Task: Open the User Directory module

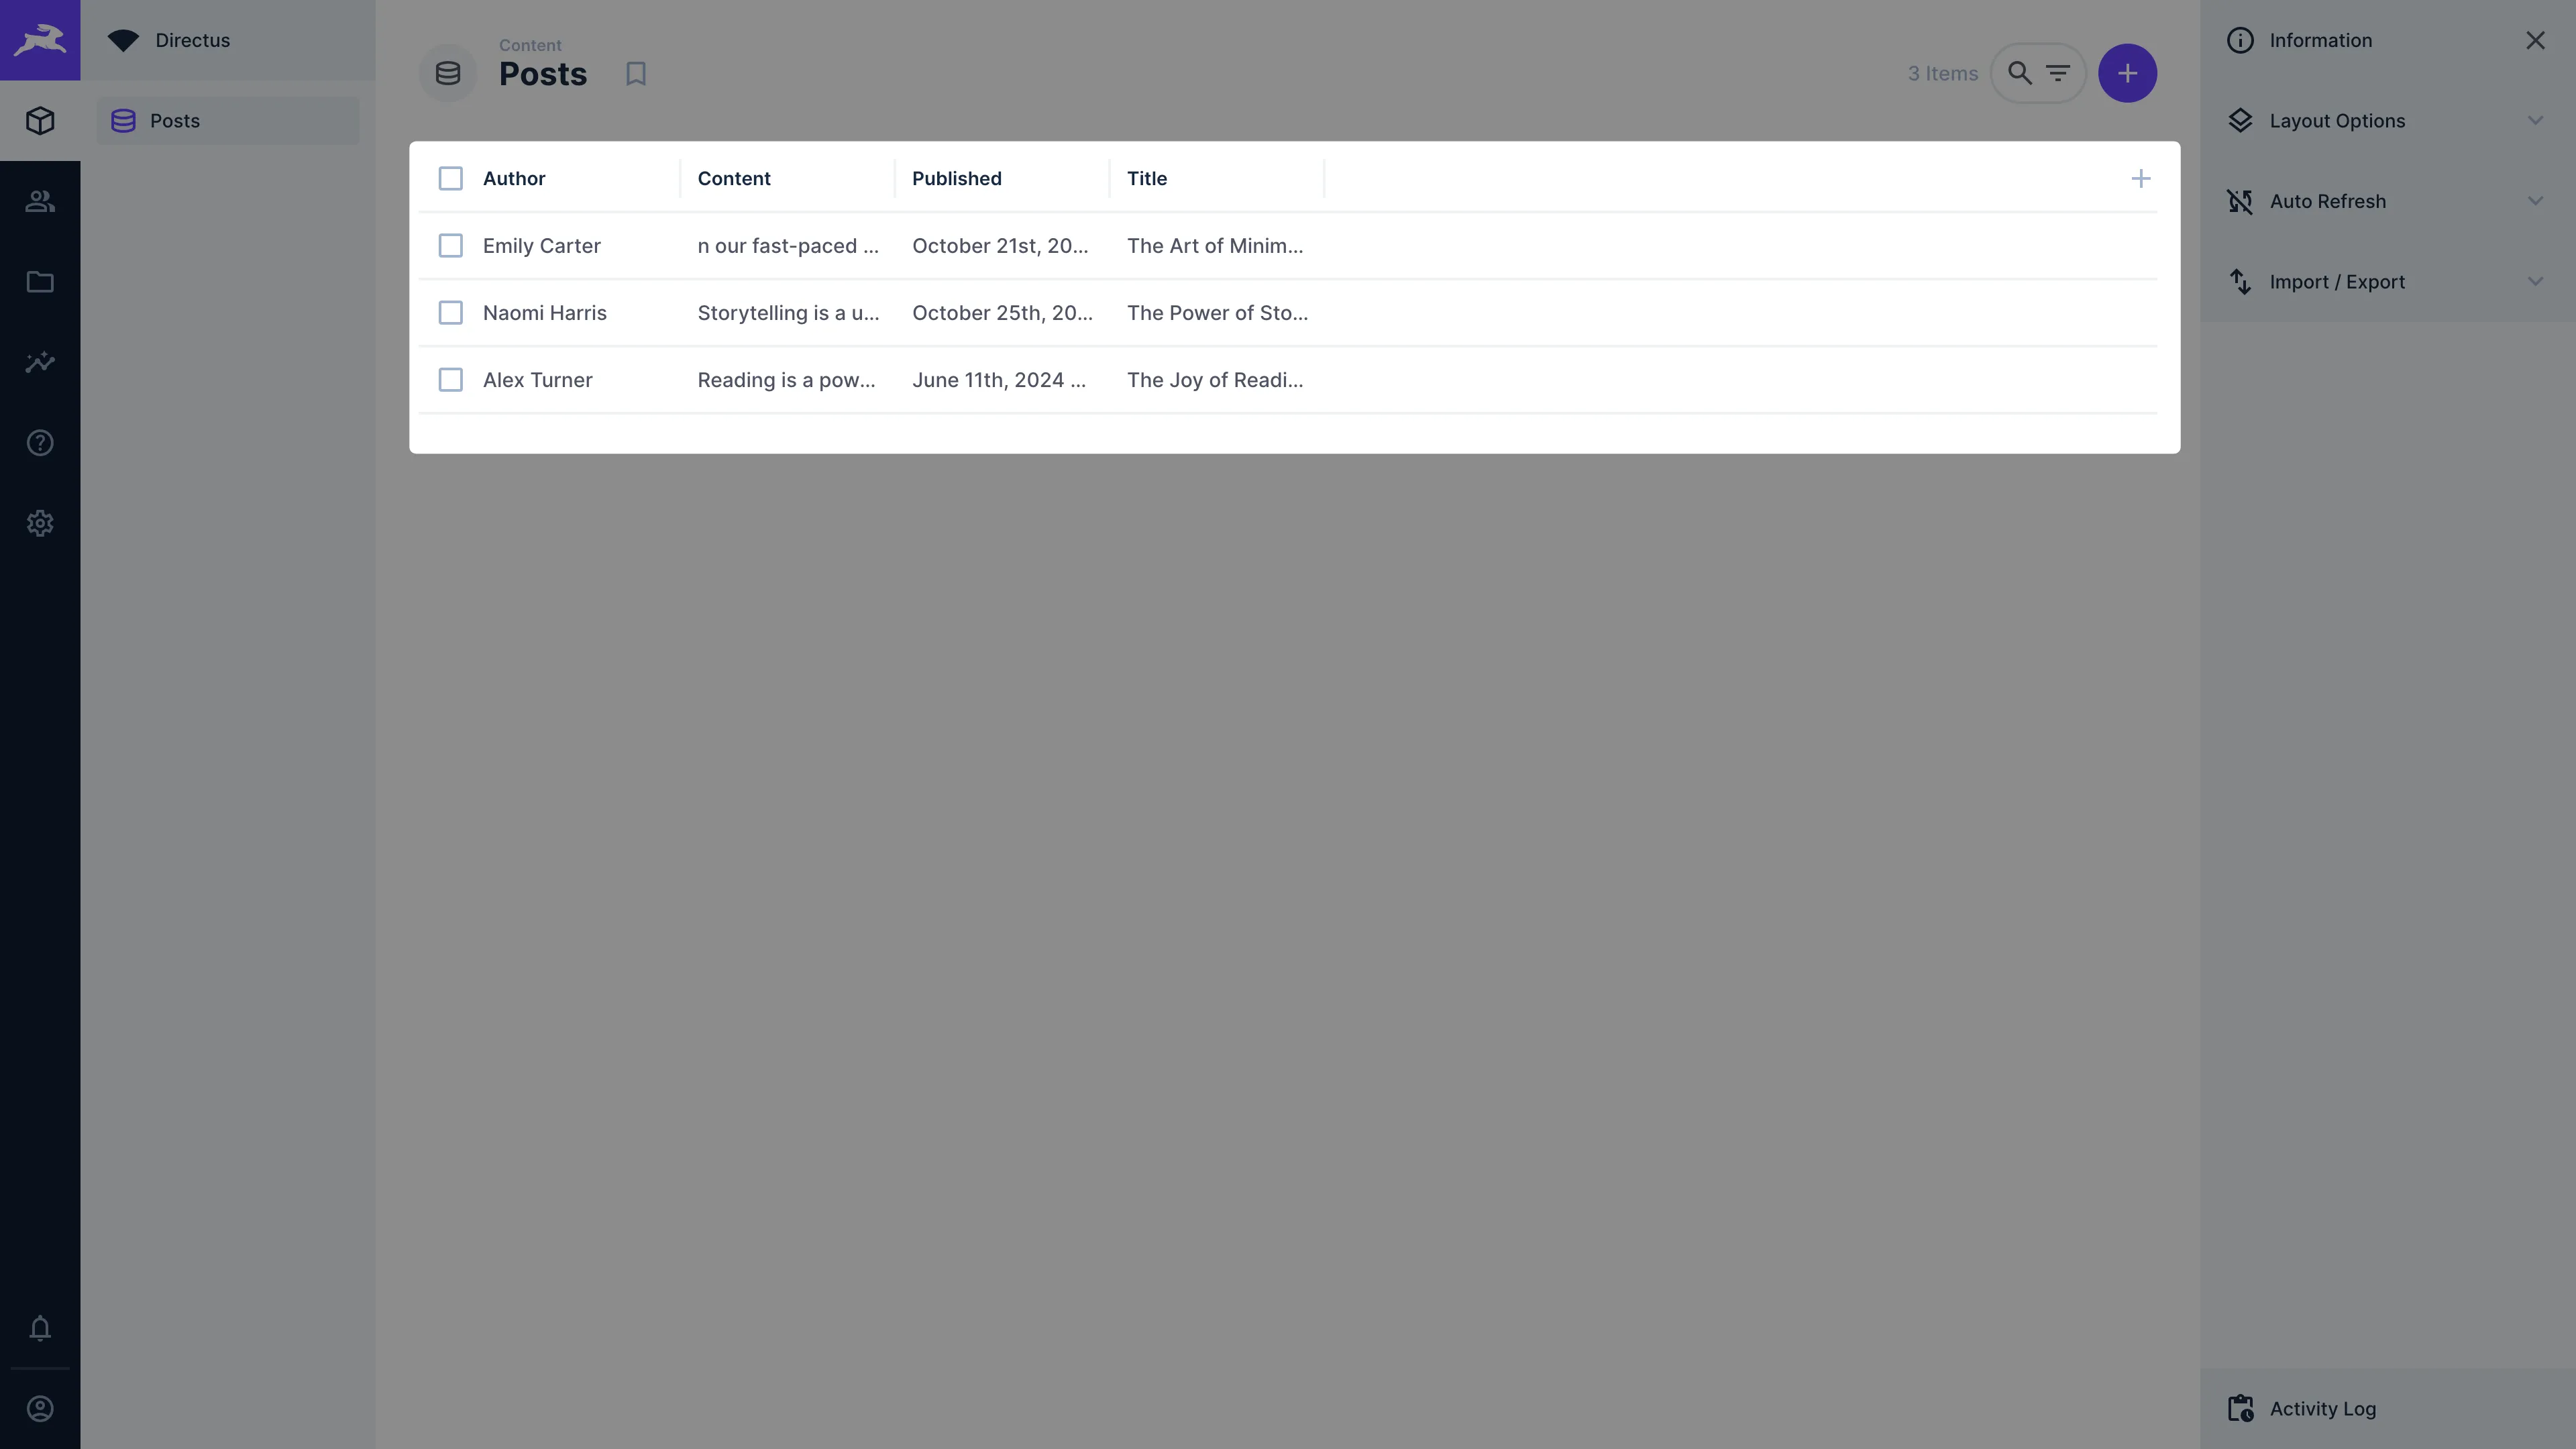Action: [x=40, y=201]
